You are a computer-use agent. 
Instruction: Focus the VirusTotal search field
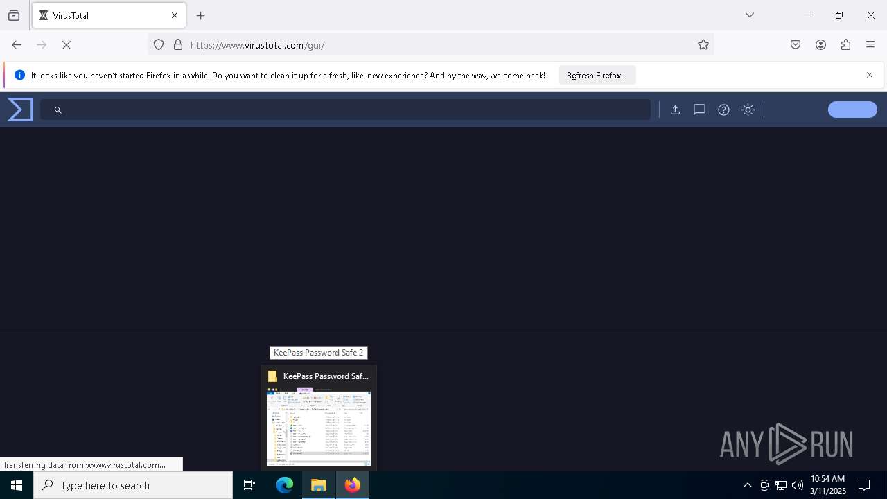345,110
